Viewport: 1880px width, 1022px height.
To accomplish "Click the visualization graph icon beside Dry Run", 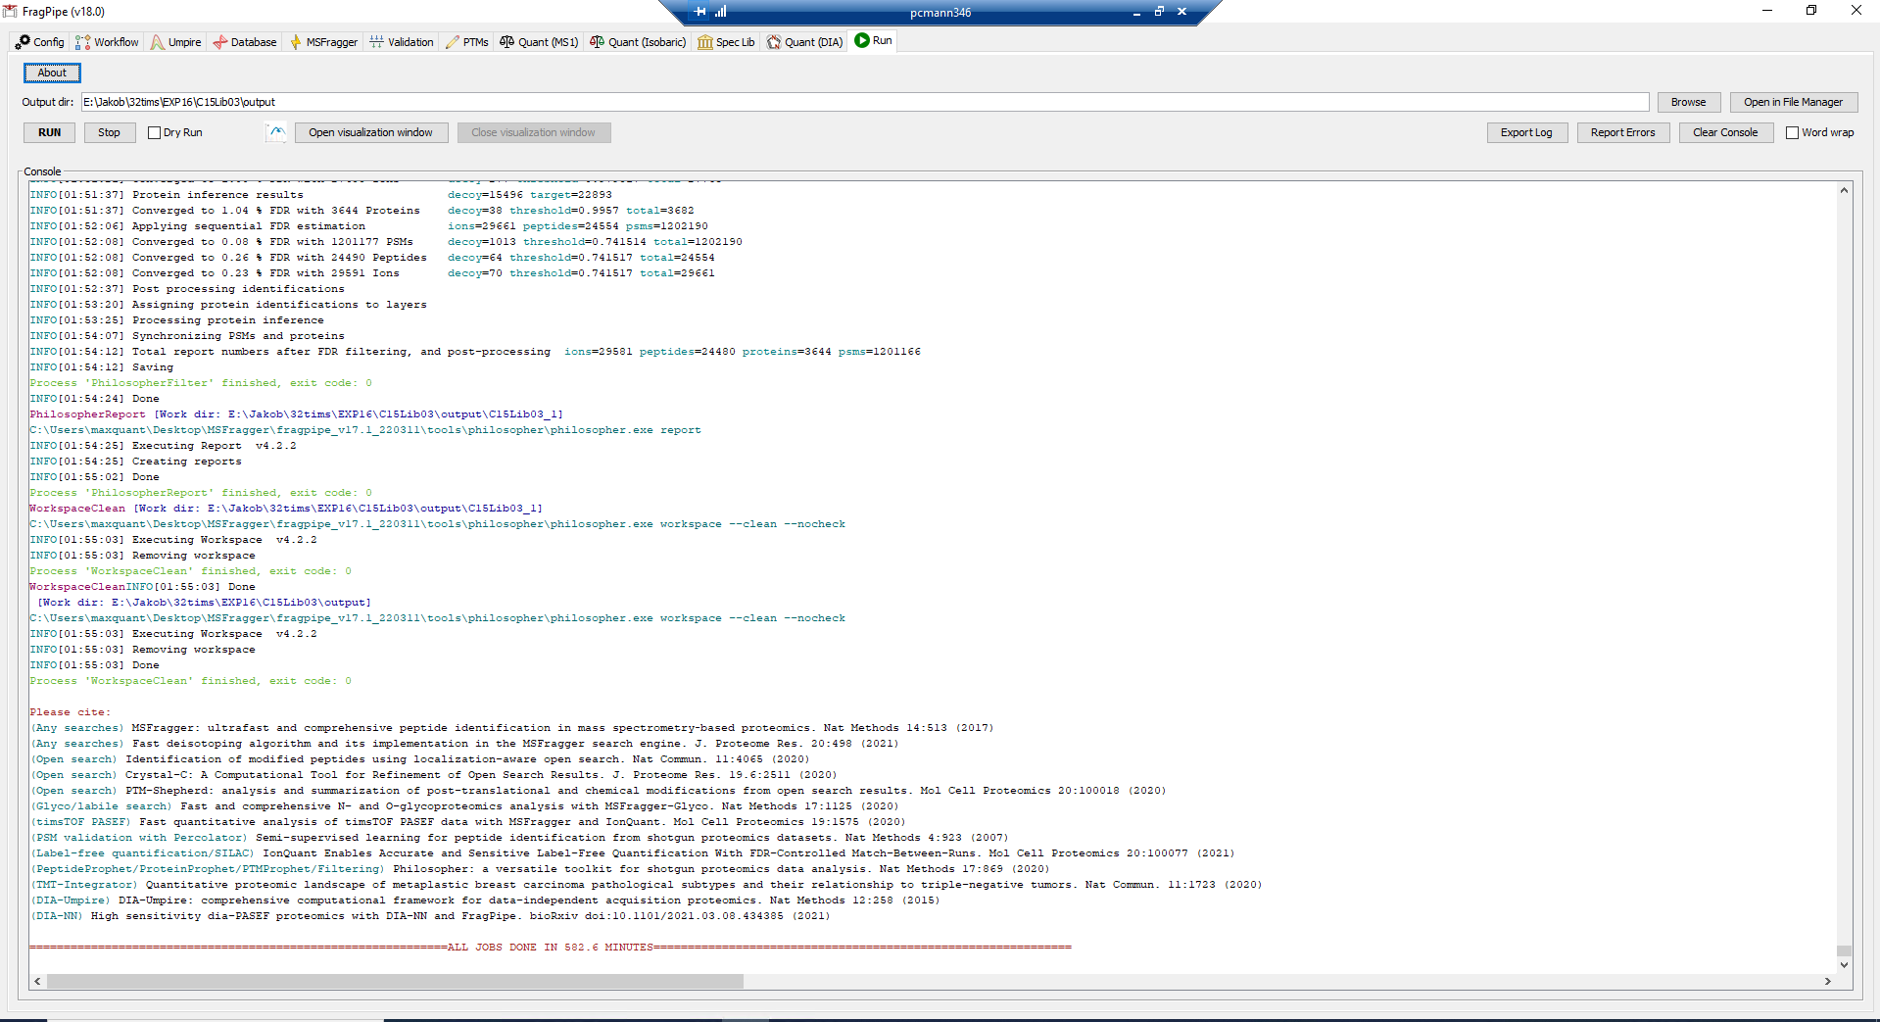I will point(277,132).
